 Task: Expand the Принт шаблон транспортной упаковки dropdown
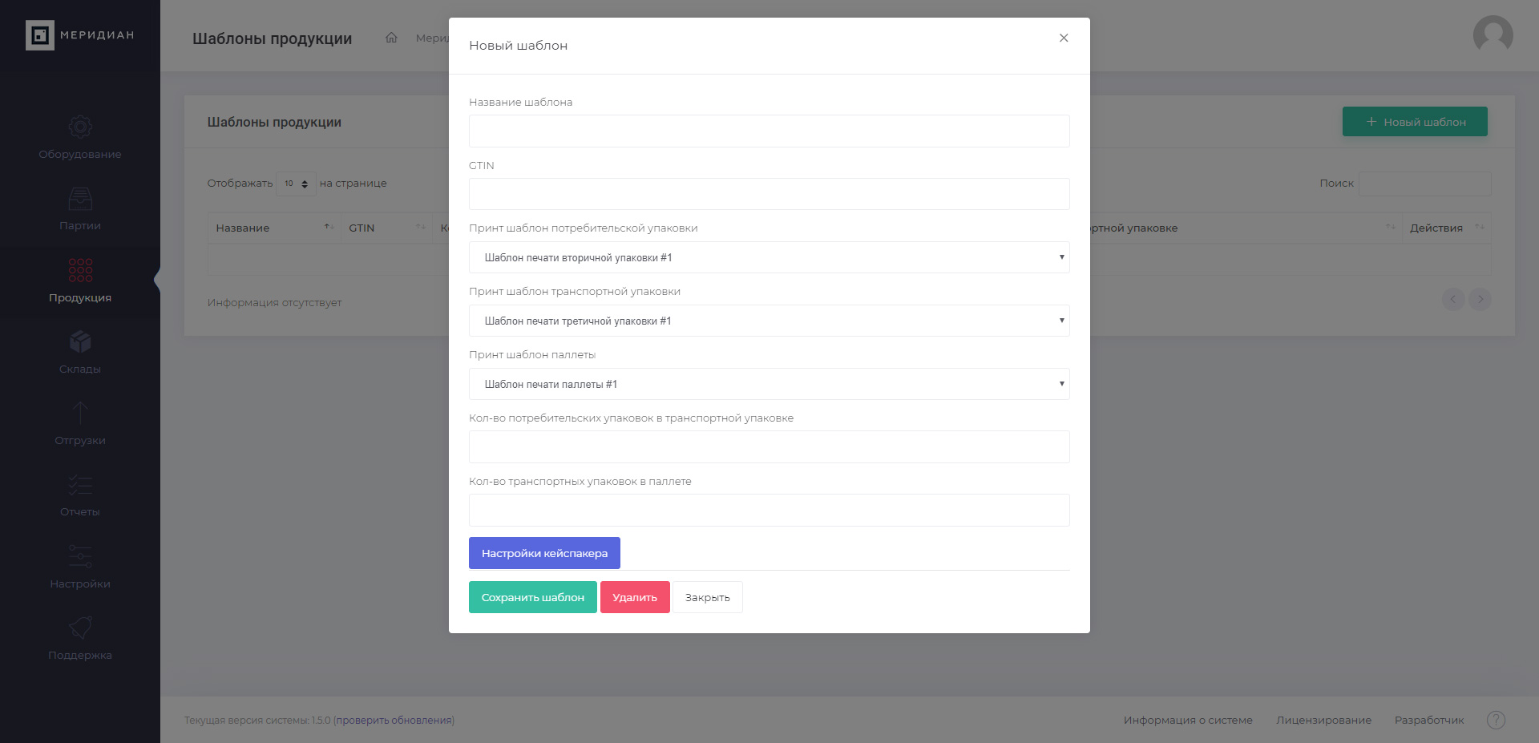[769, 321]
